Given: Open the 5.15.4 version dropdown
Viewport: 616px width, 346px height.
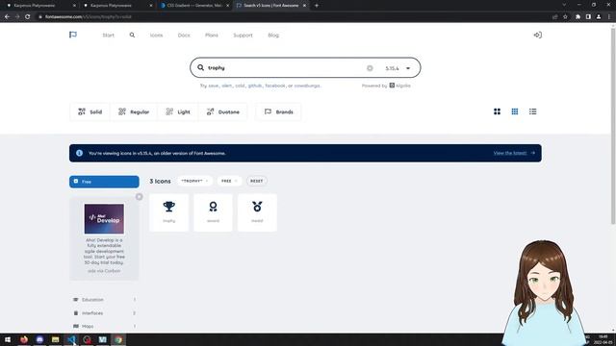Looking at the screenshot, I should (x=398, y=68).
